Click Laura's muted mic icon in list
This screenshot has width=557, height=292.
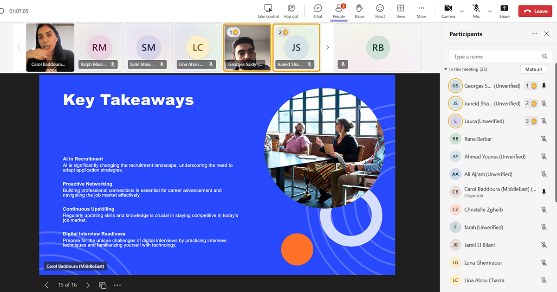click(x=544, y=121)
